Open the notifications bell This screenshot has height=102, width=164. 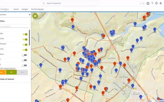161,3
